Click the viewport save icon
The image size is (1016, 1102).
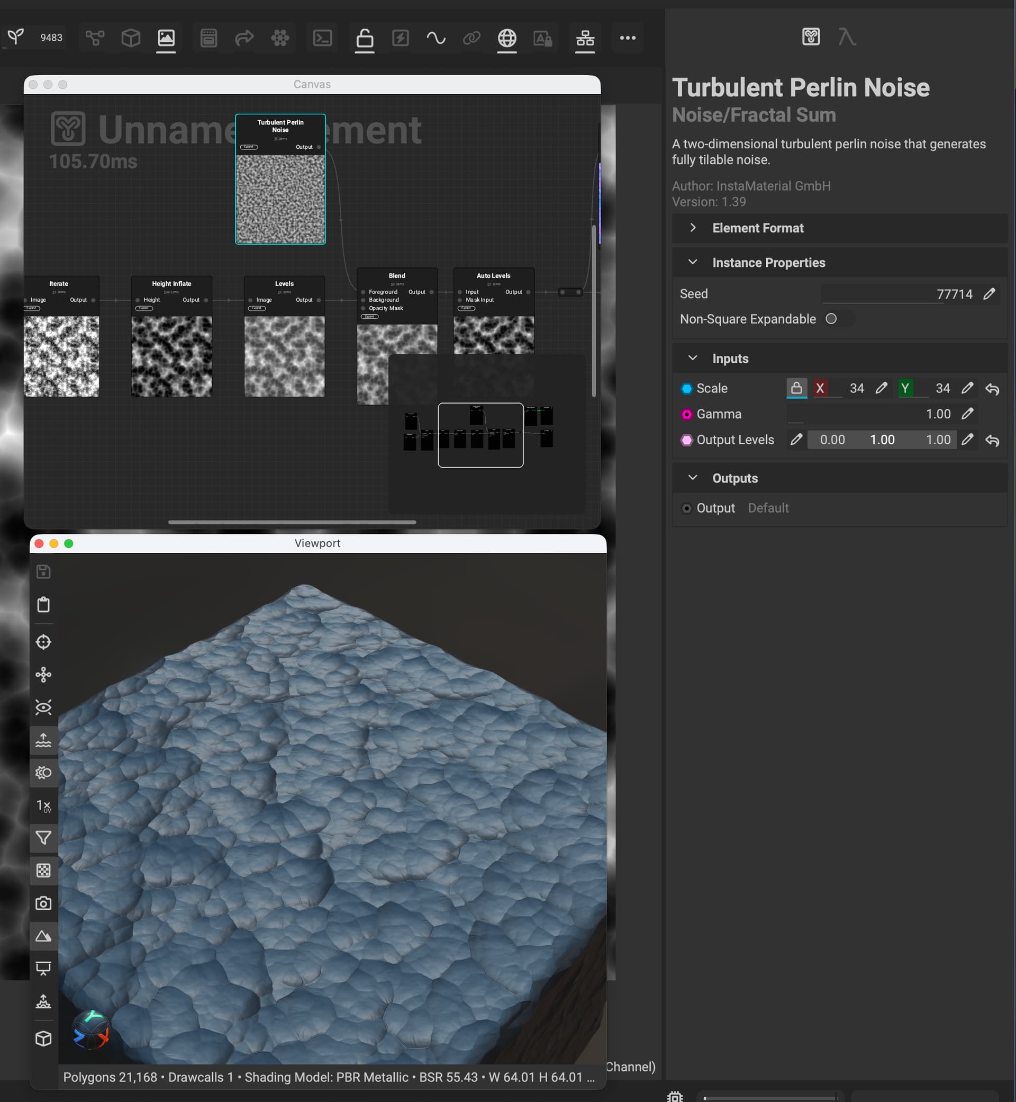tap(43, 571)
